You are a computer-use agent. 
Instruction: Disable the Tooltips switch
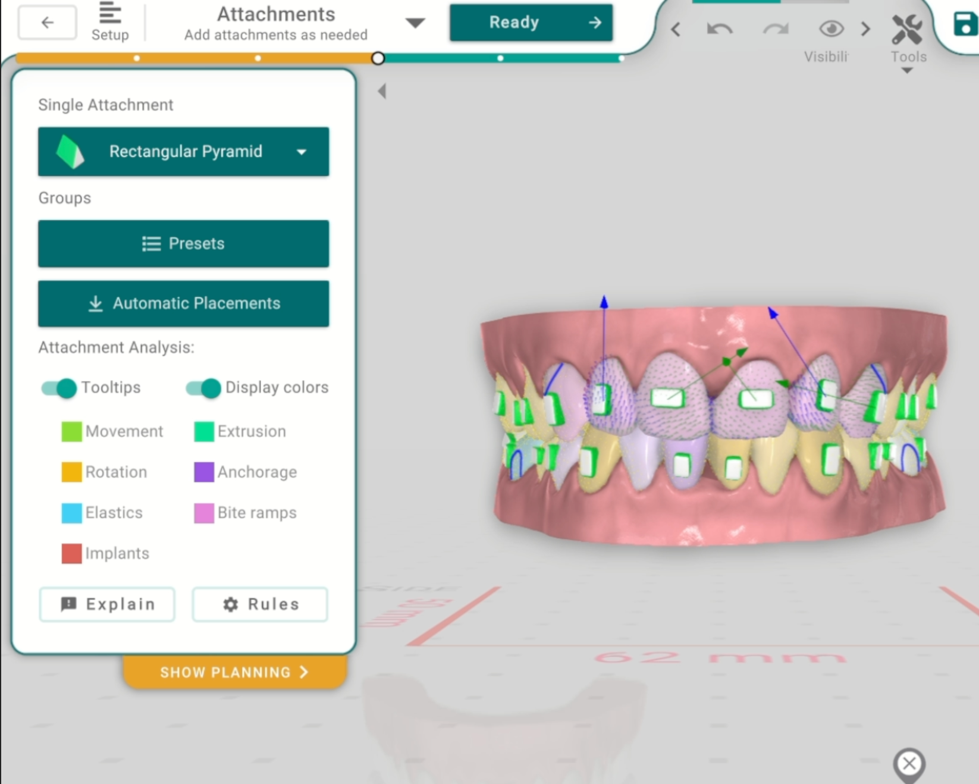(x=59, y=388)
